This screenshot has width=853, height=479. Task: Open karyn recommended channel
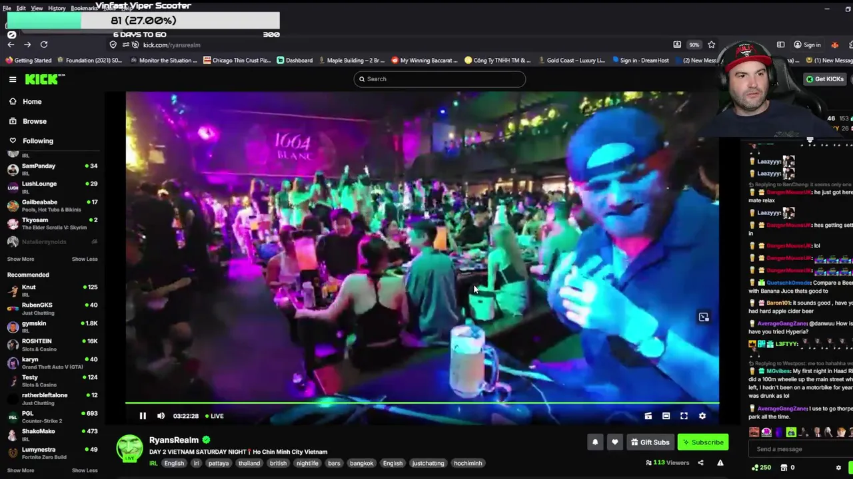pos(52,362)
